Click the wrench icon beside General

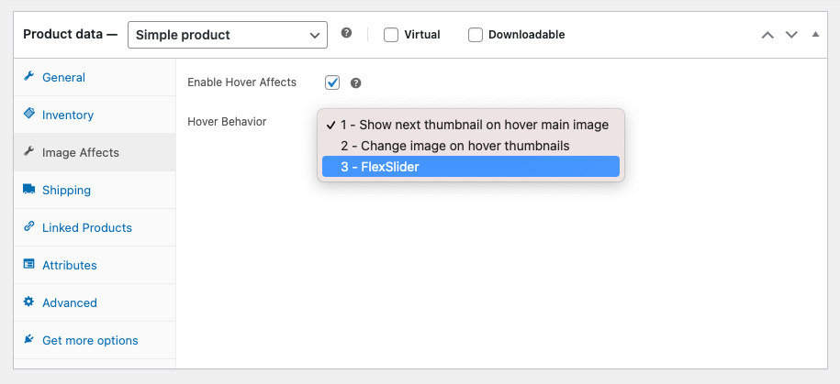click(29, 77)
